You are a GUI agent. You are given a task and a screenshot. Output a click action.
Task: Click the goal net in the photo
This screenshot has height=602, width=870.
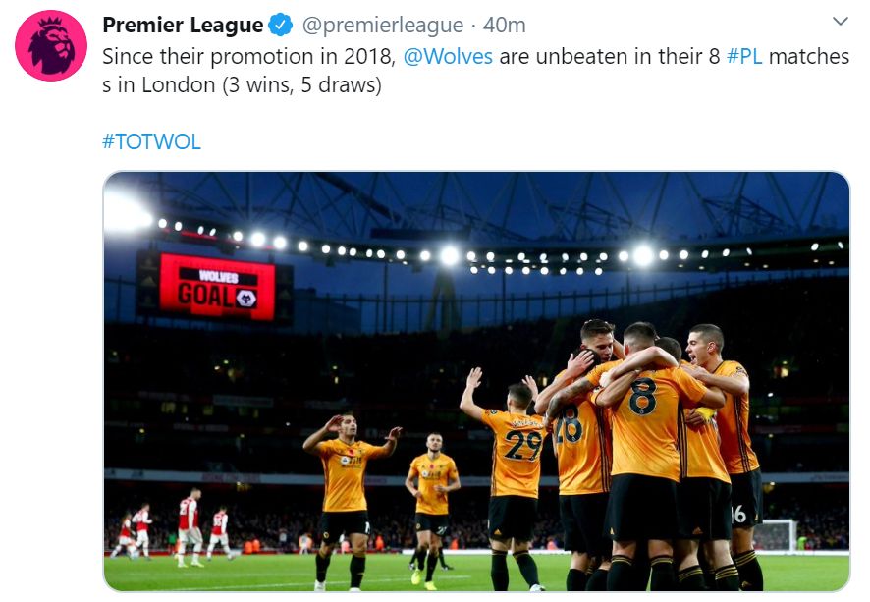[x=776, y=535]
